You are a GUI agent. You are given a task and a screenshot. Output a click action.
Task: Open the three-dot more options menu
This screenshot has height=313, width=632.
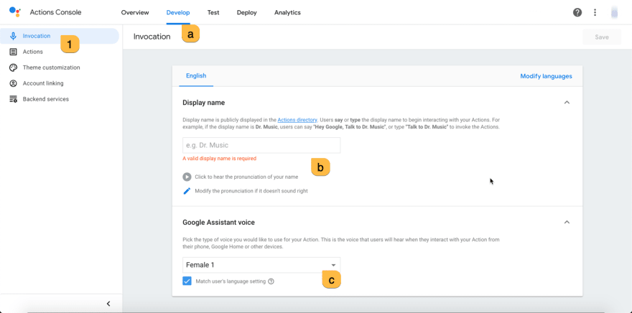click(x=595, y=12)
